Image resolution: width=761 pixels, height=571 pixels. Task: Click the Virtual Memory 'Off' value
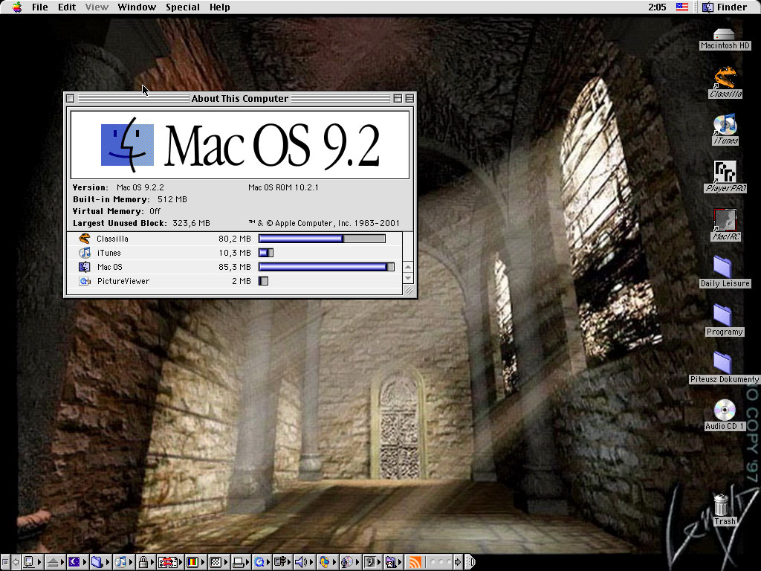[155, 211]
